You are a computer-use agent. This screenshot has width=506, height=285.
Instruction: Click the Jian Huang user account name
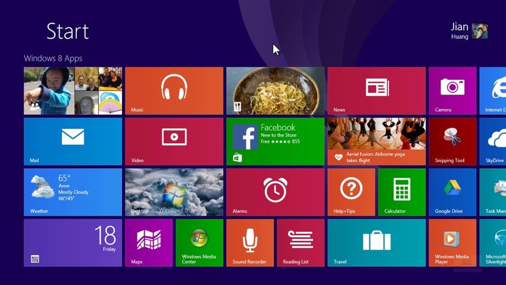(x=460, y=31)
